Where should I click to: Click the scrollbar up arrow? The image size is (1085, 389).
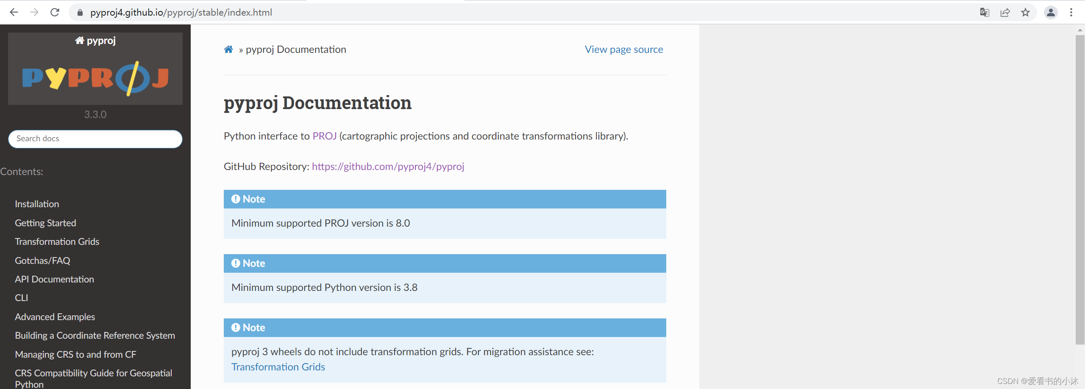[1080, 30]
